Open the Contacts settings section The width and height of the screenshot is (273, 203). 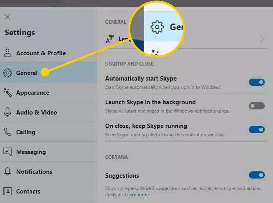click(48, 191)
